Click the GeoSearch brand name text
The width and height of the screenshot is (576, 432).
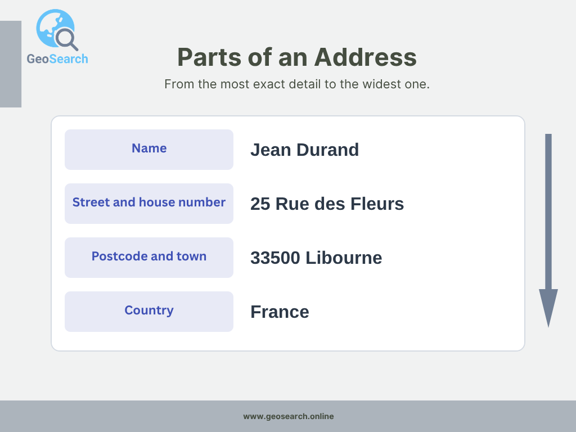[57, 58]
